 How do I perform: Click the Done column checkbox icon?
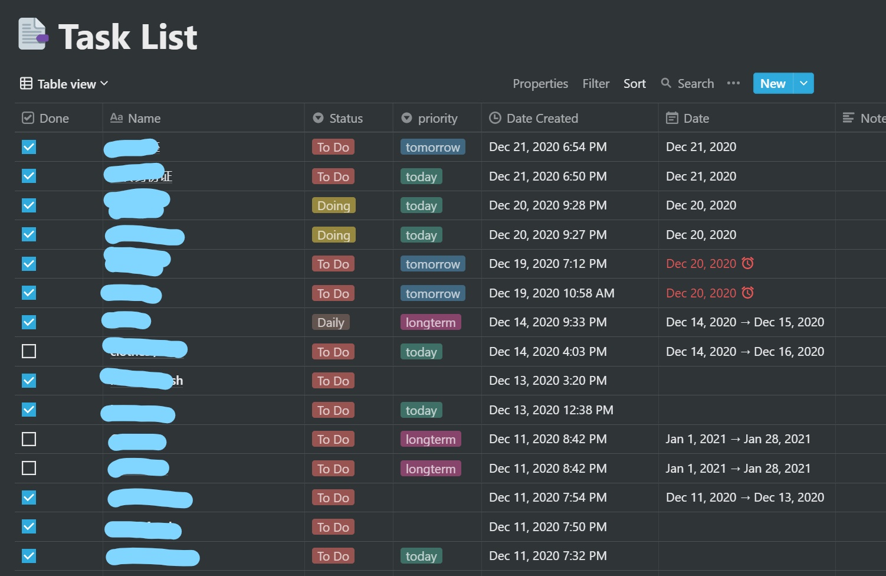28,118
